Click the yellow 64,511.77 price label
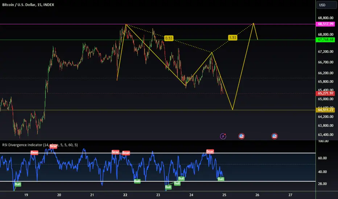This screenshot has width=338, height=199. pyautogui.click(x=325, y=110)
